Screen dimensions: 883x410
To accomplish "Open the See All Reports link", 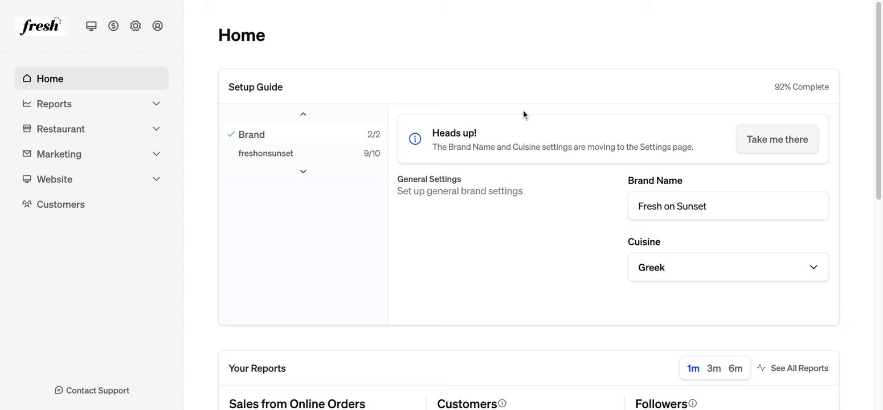I will coord(793,368).
